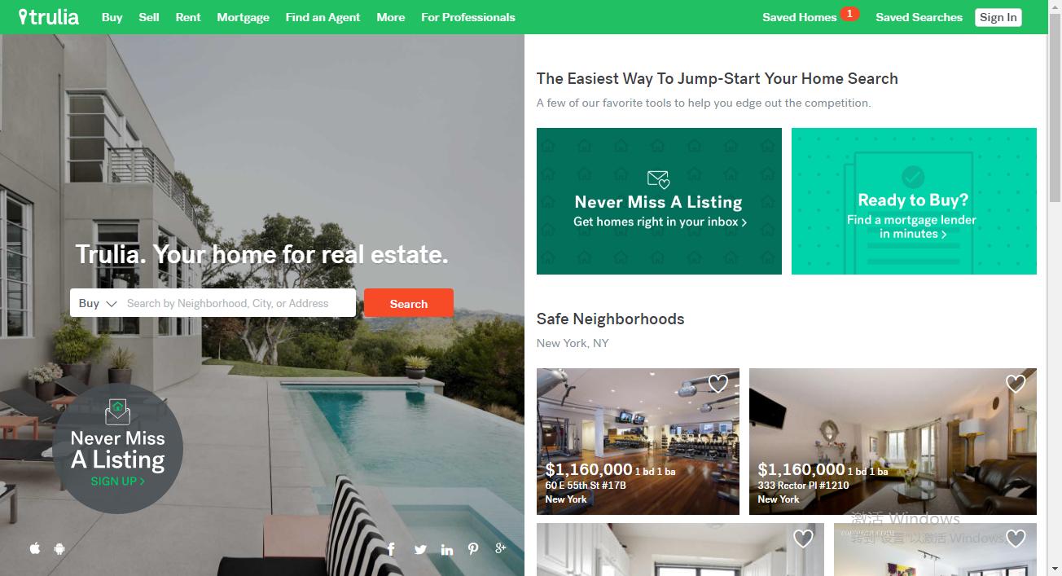Open the Find an Agent menu

click(x=323, y=17)
